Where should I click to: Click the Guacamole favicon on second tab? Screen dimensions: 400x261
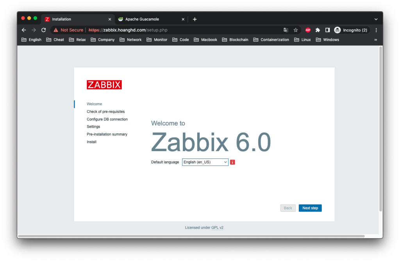pyautogui.click(x=120, y=19)
